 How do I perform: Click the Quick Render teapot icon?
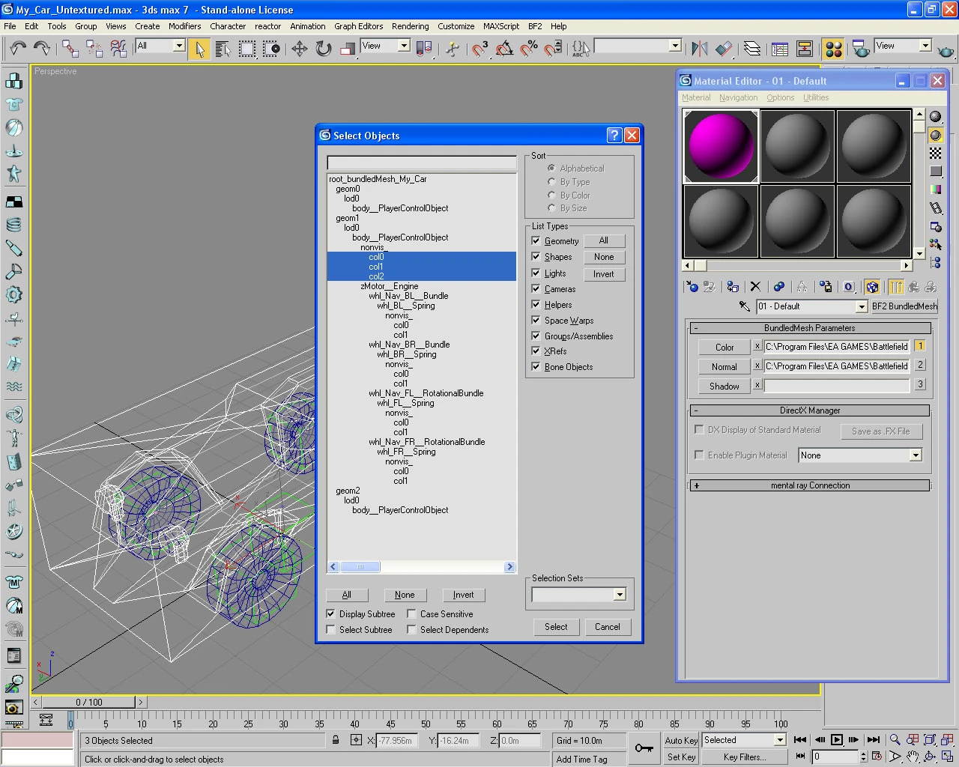946,50
